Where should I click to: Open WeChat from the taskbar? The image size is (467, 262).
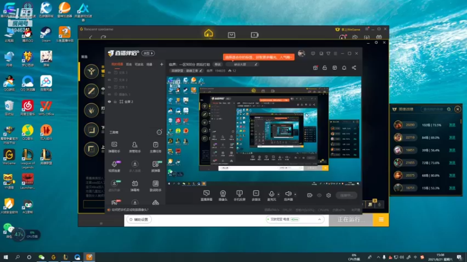coord(41,257)
